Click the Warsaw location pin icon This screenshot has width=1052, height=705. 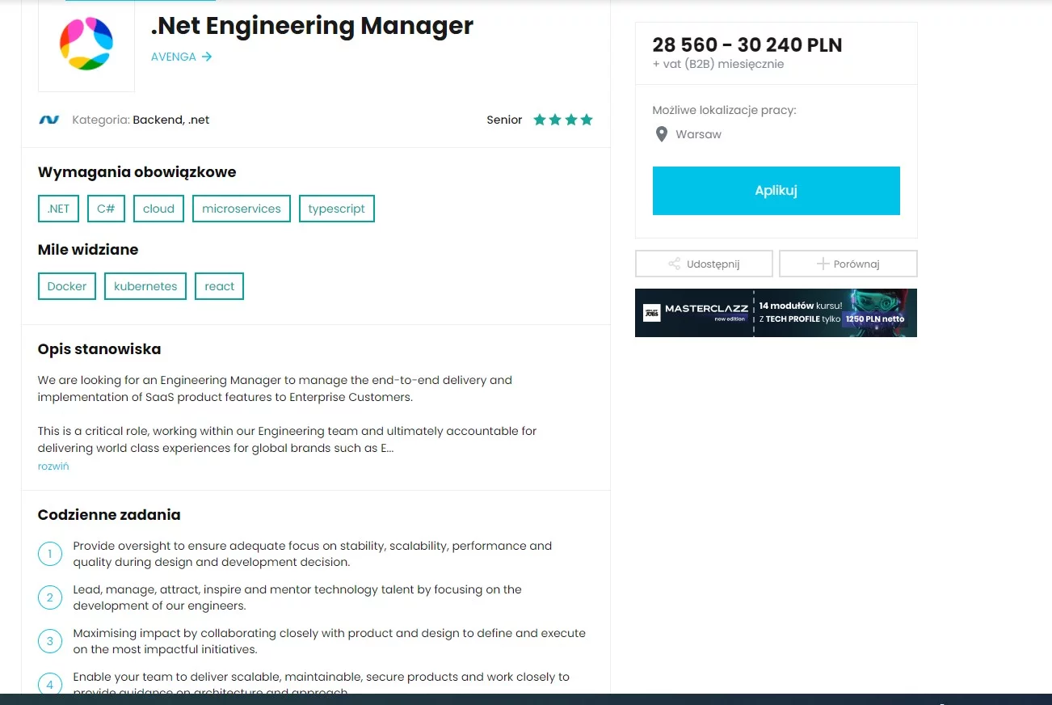coord(661,134)
